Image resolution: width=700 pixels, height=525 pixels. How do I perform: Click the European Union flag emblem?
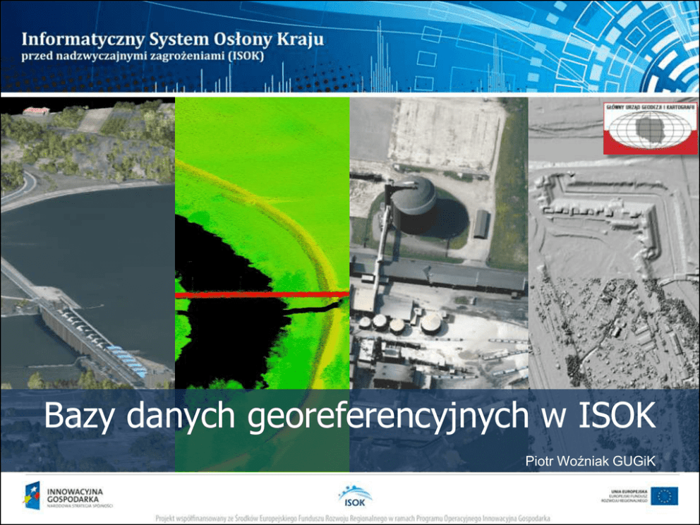tap(664, 496)
